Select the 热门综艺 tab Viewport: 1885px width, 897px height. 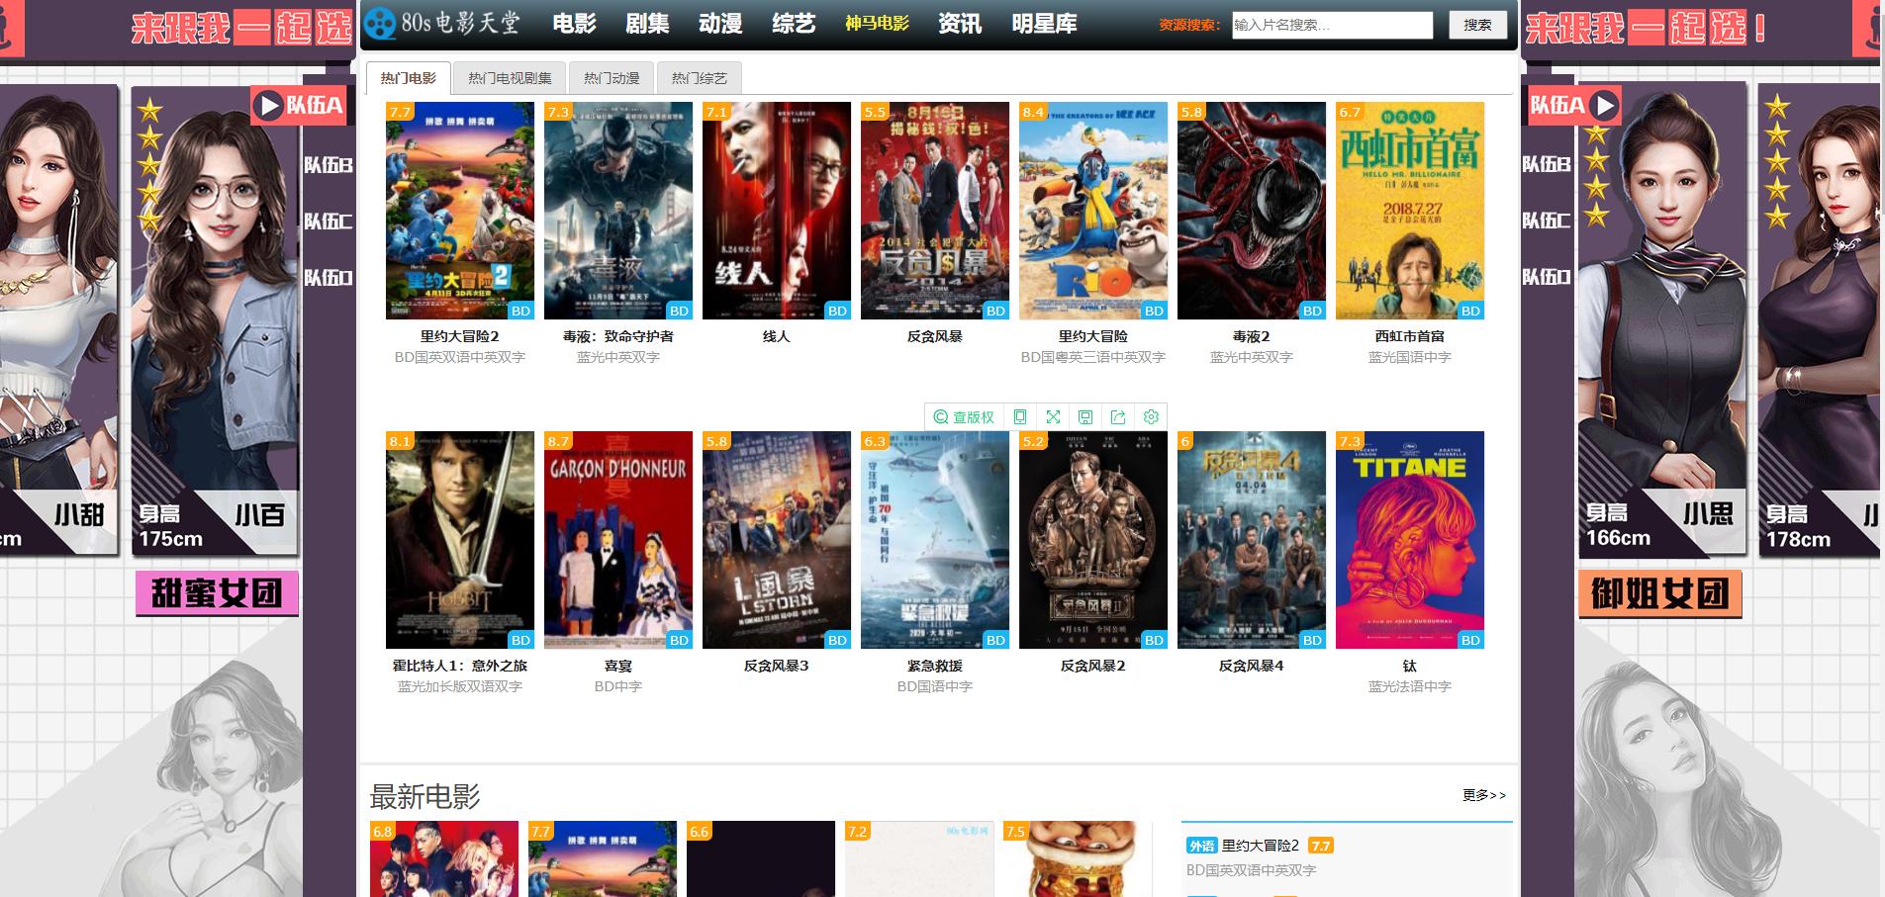699,78
